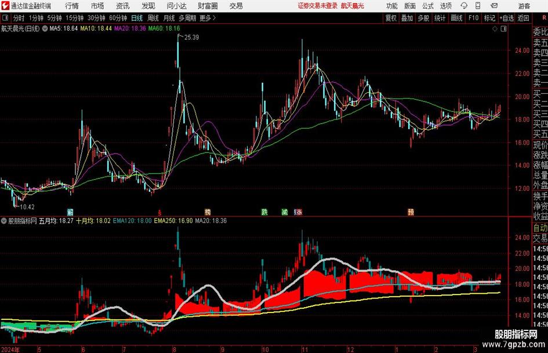Viewport: 548px width, 353px height.
Task: Open the 交易 menu
Action: 236,6
